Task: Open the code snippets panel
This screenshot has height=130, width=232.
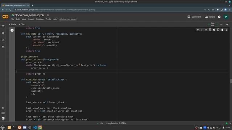Action: pyautogui.click(x=3, y=108)
